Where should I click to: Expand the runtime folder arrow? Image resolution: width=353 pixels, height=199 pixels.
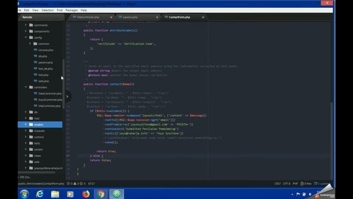[26, 137]
